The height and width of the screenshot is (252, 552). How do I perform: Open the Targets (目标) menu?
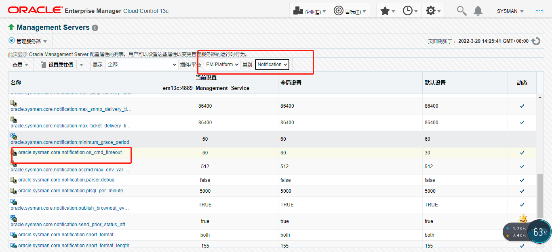click(350, 11)
